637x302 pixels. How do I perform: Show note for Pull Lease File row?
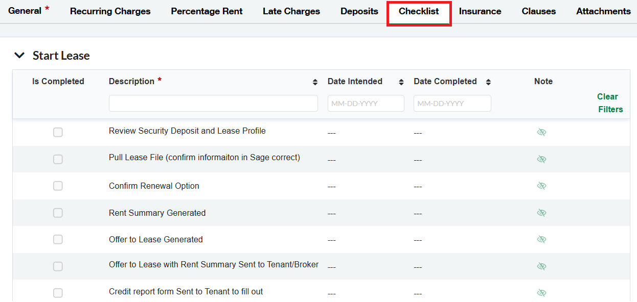(x=542, y=159)
